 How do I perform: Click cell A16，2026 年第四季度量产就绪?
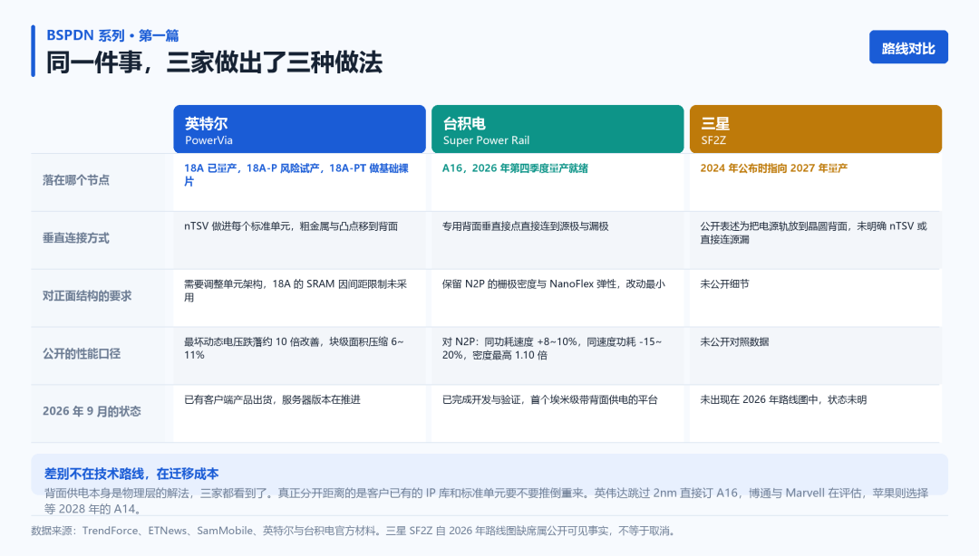coord(557,182)
